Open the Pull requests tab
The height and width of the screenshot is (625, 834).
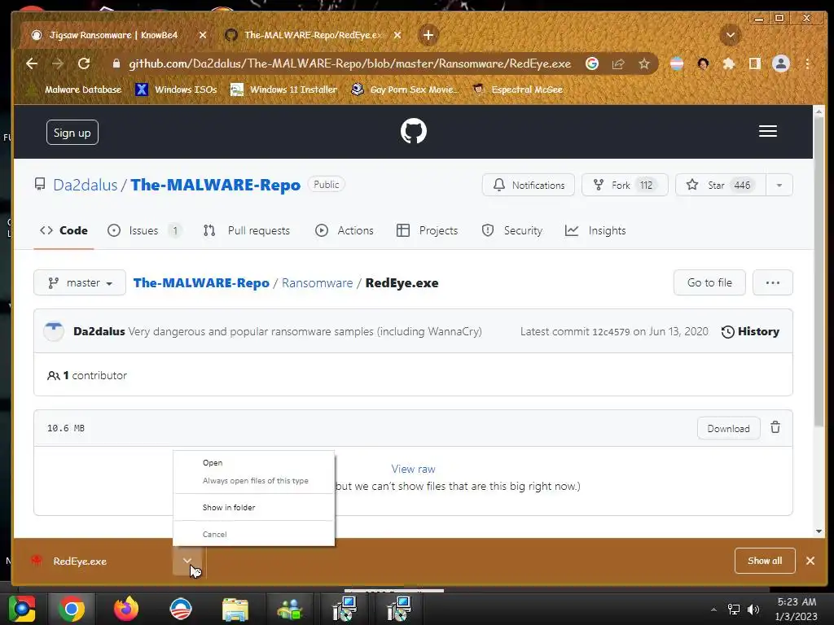coord(246,230)
